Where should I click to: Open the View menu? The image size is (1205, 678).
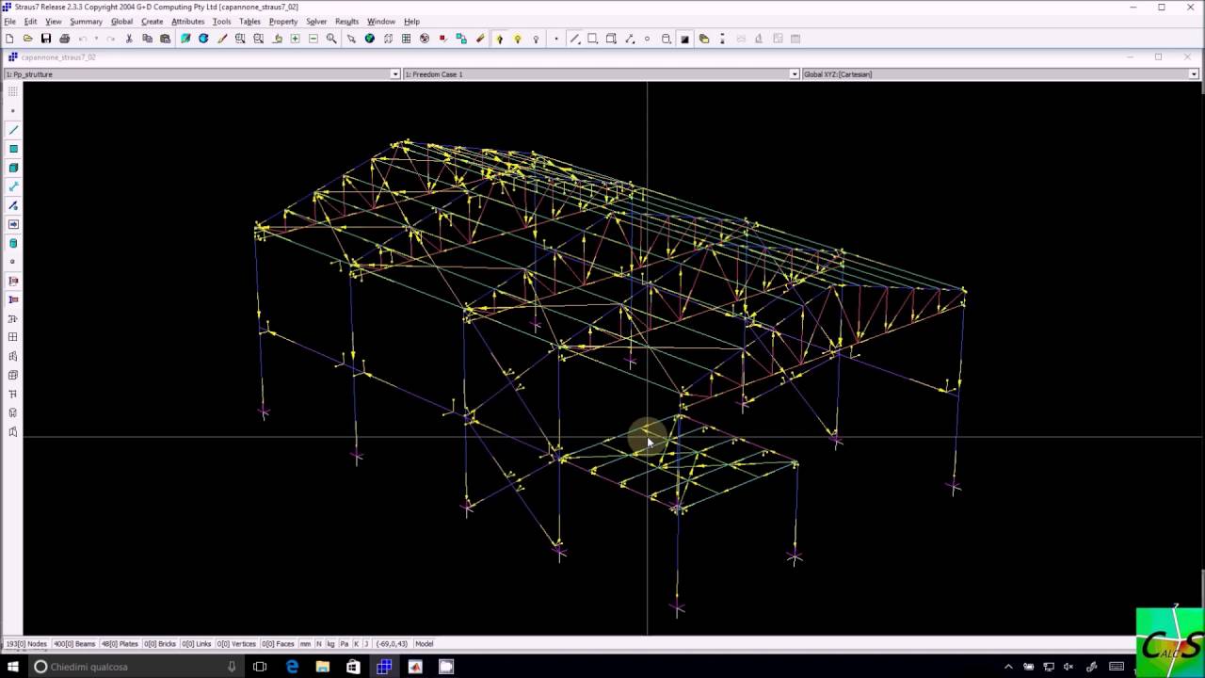point(54,21)
